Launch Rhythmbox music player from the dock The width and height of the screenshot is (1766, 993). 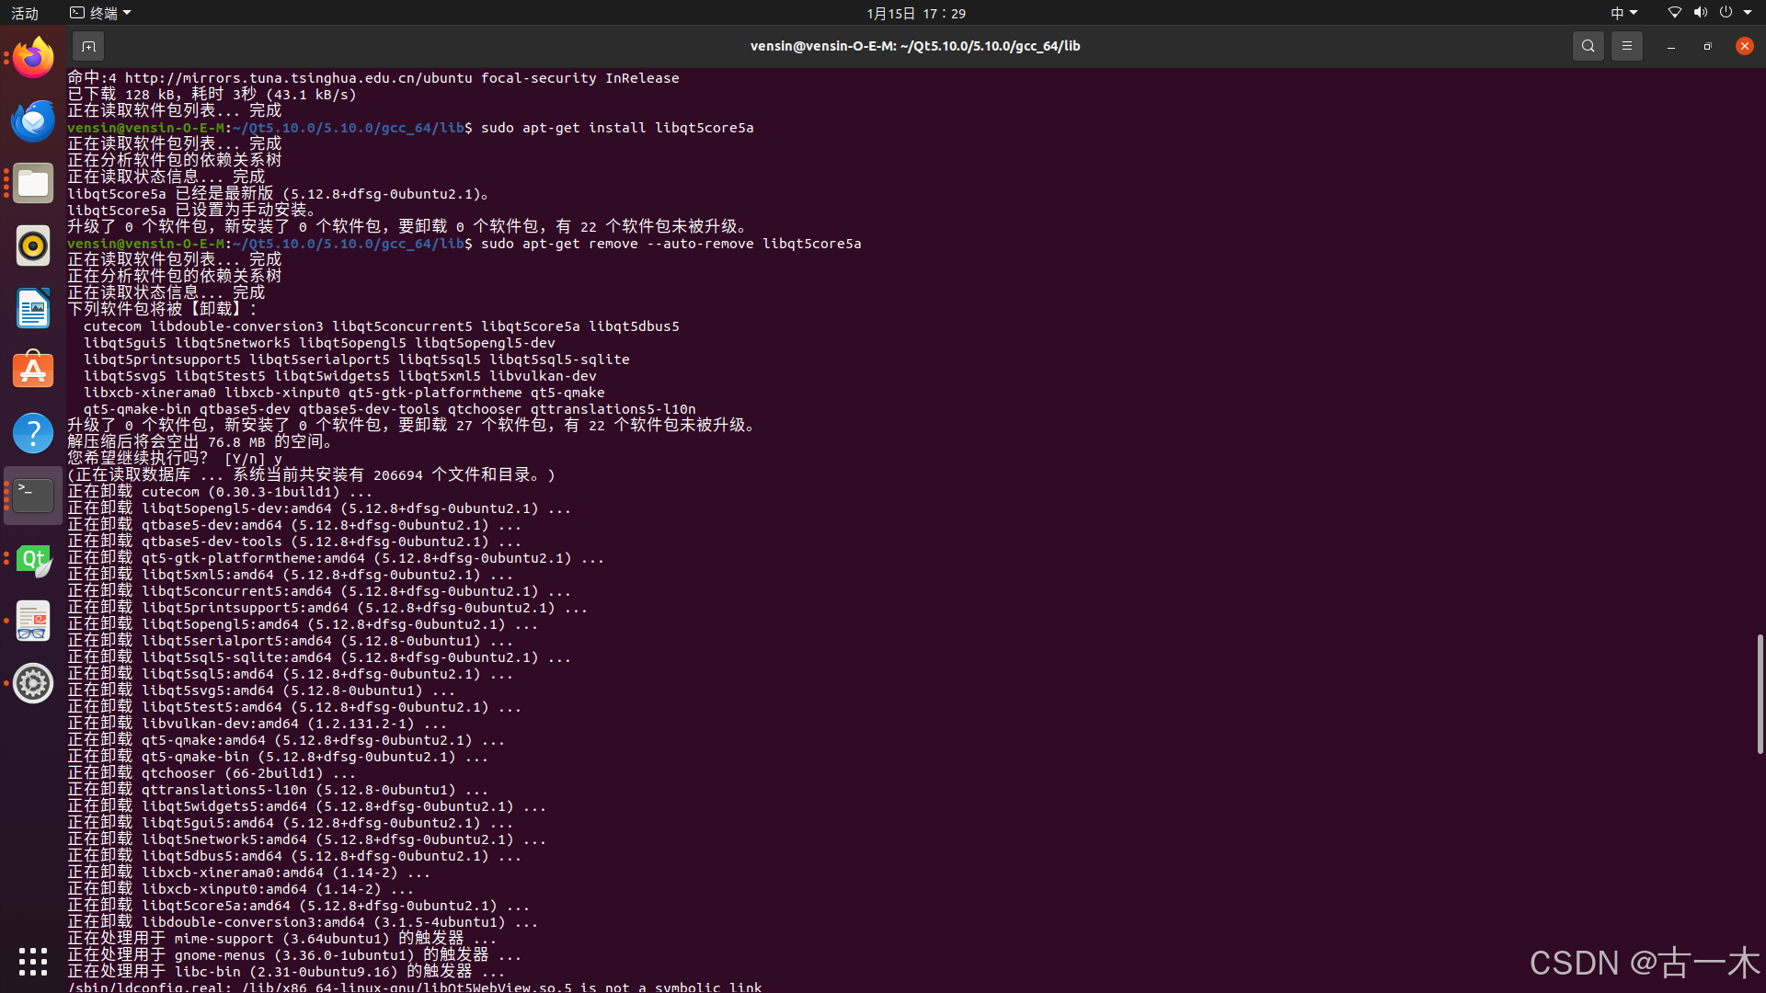click(x=32, y=245)
